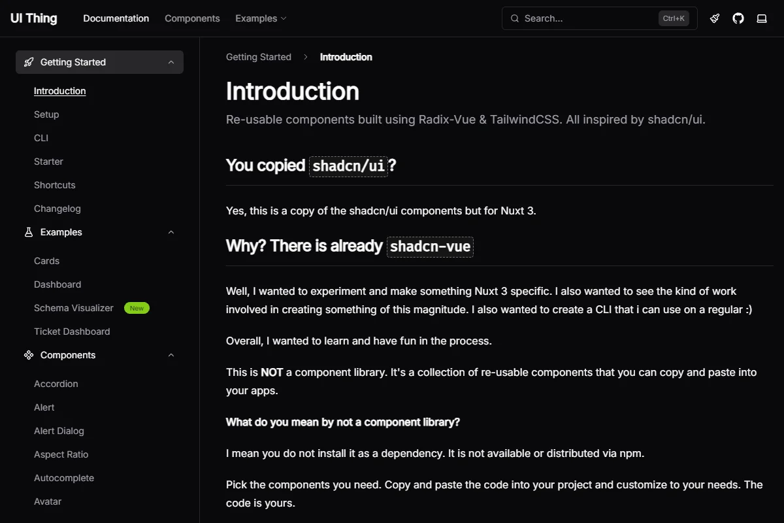Collapse the Components sidebar section chevron
Viewport: 784px width, 523px height.
point(171,355)
